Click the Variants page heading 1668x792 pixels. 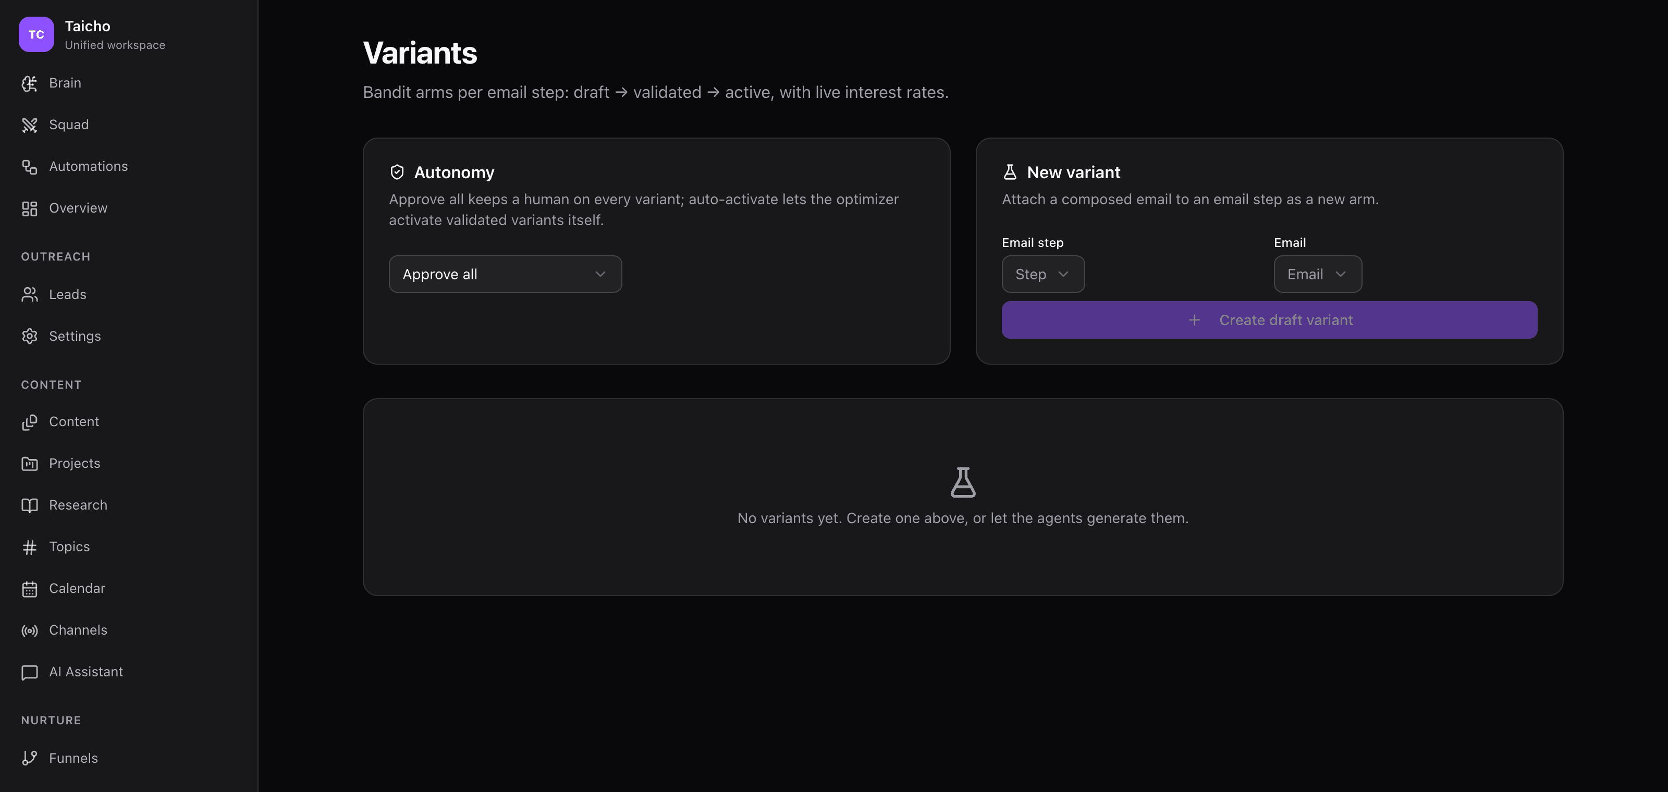pos(420,53)
